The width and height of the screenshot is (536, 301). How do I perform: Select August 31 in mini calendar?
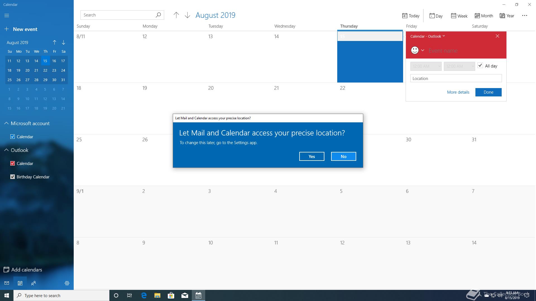[x=63, y=80]
